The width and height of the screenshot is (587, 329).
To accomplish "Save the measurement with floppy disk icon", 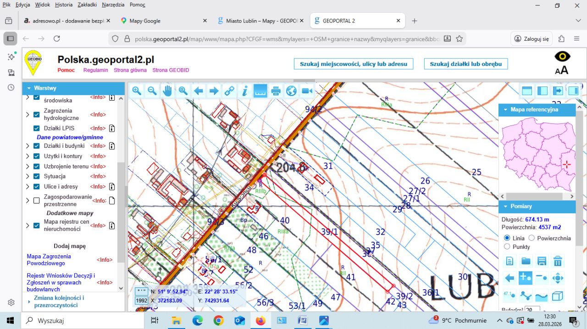I will (542, 261).
